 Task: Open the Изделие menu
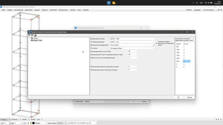[x=45, y=10]
